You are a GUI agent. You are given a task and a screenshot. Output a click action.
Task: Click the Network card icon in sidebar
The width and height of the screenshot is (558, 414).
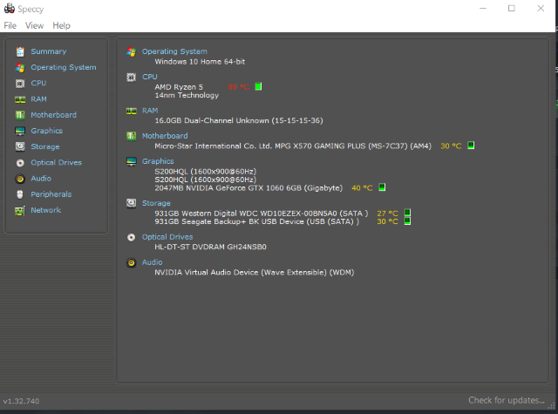tap(20, 211)
